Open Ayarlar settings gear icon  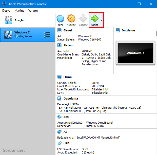click(x=71, y=18)
